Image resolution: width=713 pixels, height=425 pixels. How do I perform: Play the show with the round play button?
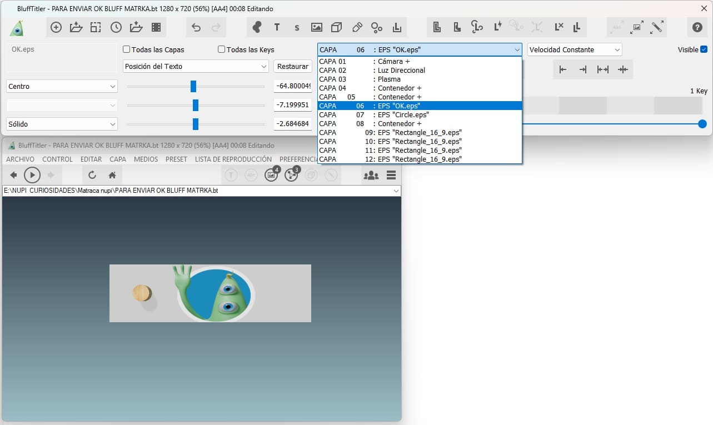pyautogui.click(x=32, y=175)
